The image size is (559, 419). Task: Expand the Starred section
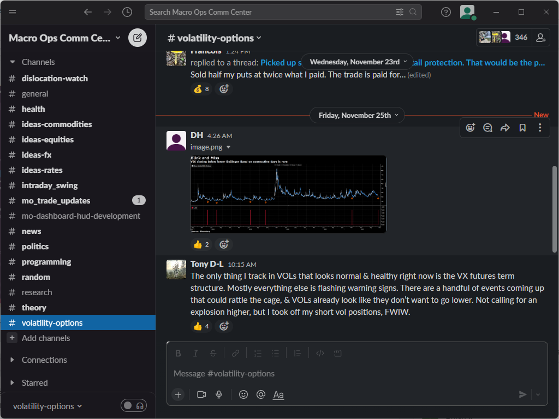pyautogui.click(x=13, y=382)
